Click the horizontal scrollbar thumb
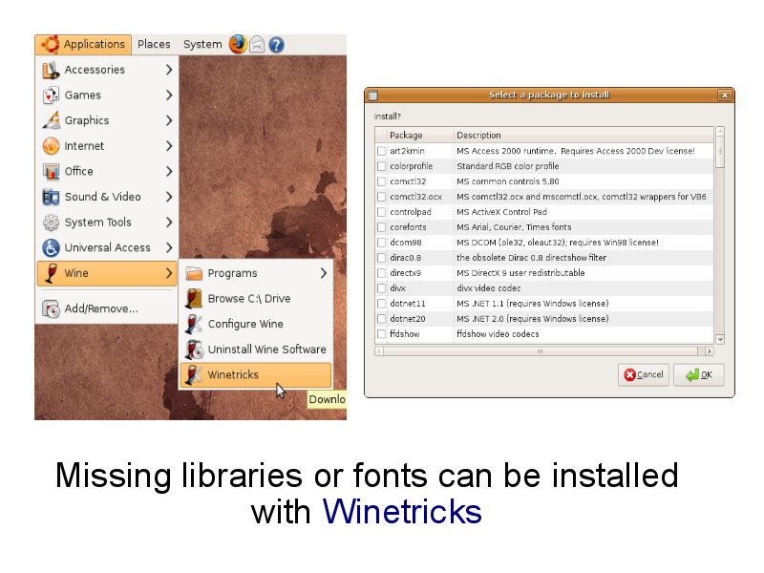764x573 pixels. point(541,351)
